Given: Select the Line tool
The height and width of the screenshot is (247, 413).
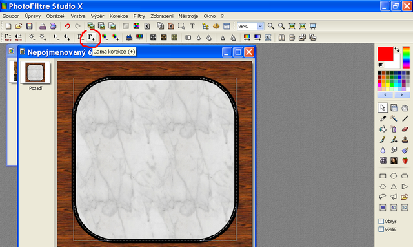Looking at the screenshot, I should [x=405, y=118].
